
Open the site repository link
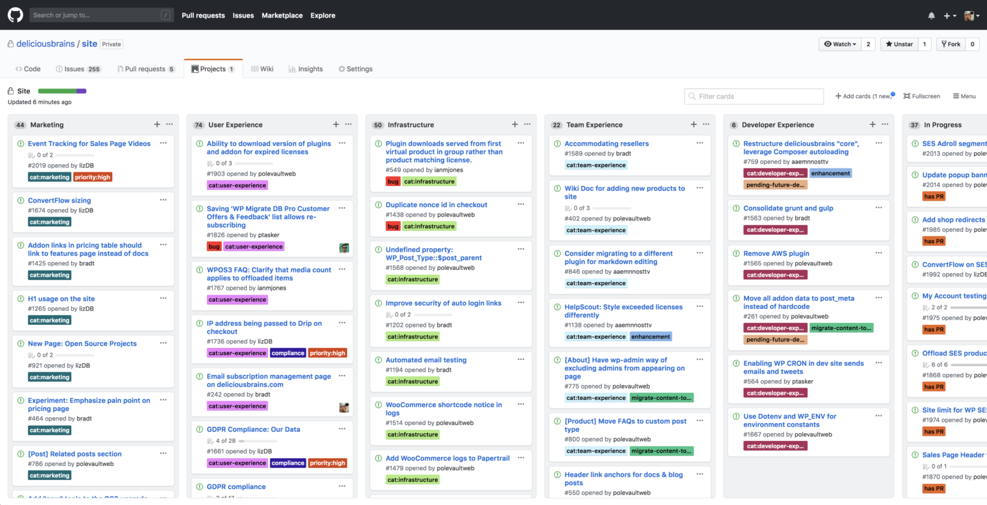(x=90, y=44)
